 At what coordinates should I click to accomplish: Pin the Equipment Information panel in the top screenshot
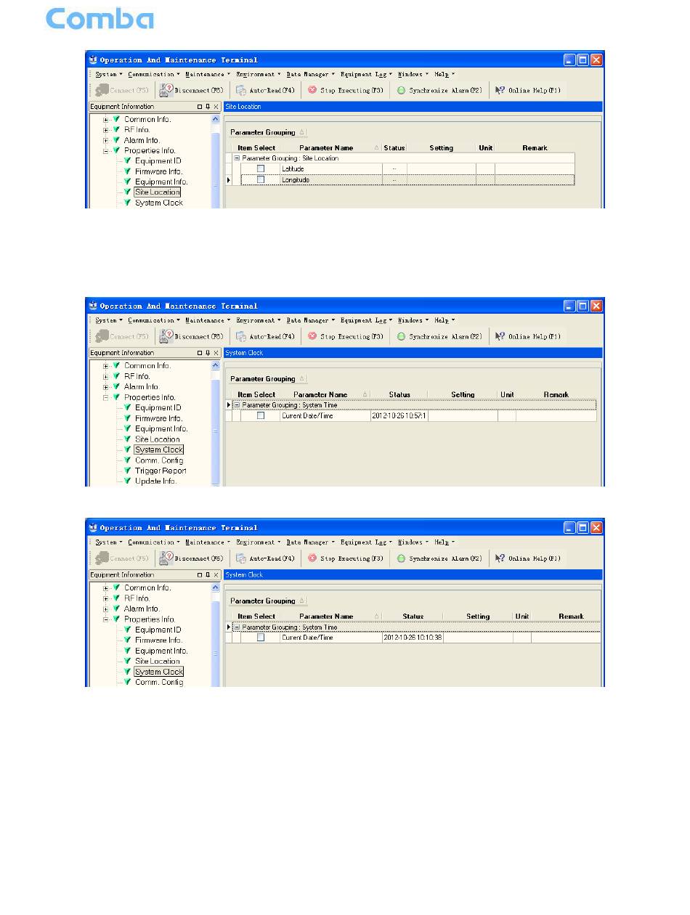pos(208,107)
